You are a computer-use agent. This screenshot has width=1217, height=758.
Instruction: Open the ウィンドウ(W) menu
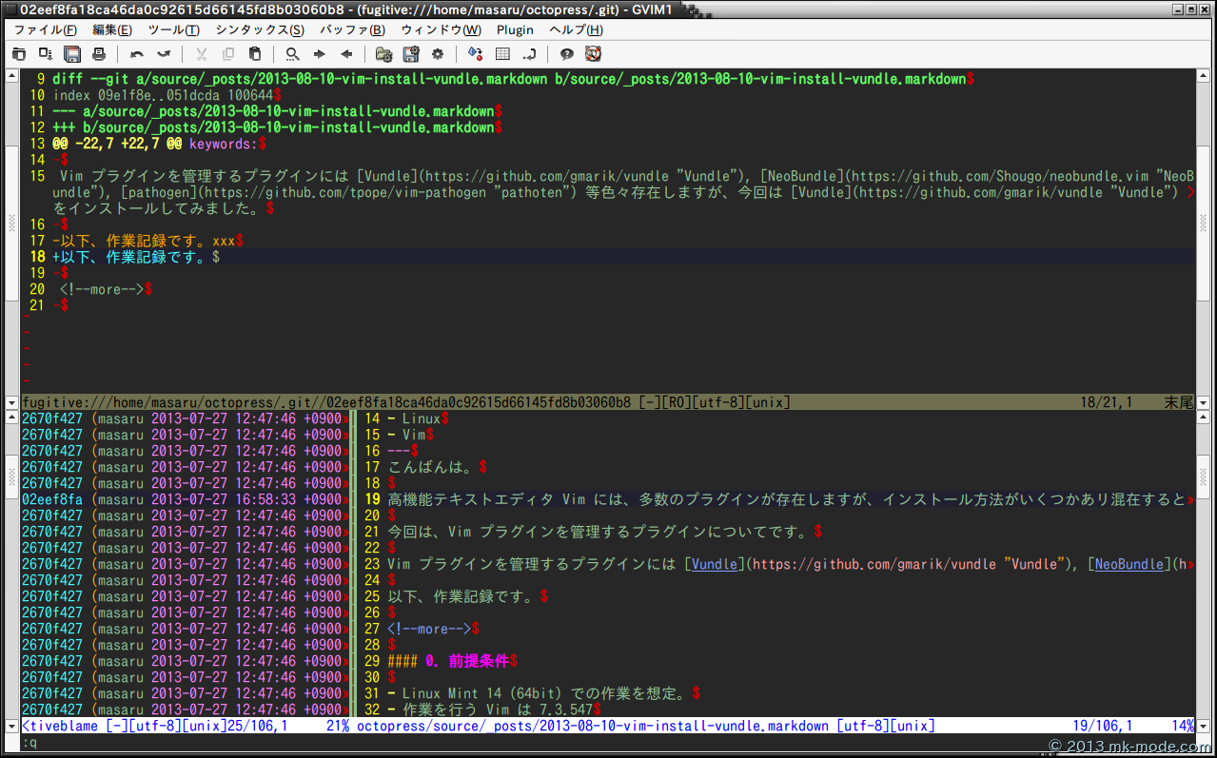pyautogui.click(x=441, y=29)
